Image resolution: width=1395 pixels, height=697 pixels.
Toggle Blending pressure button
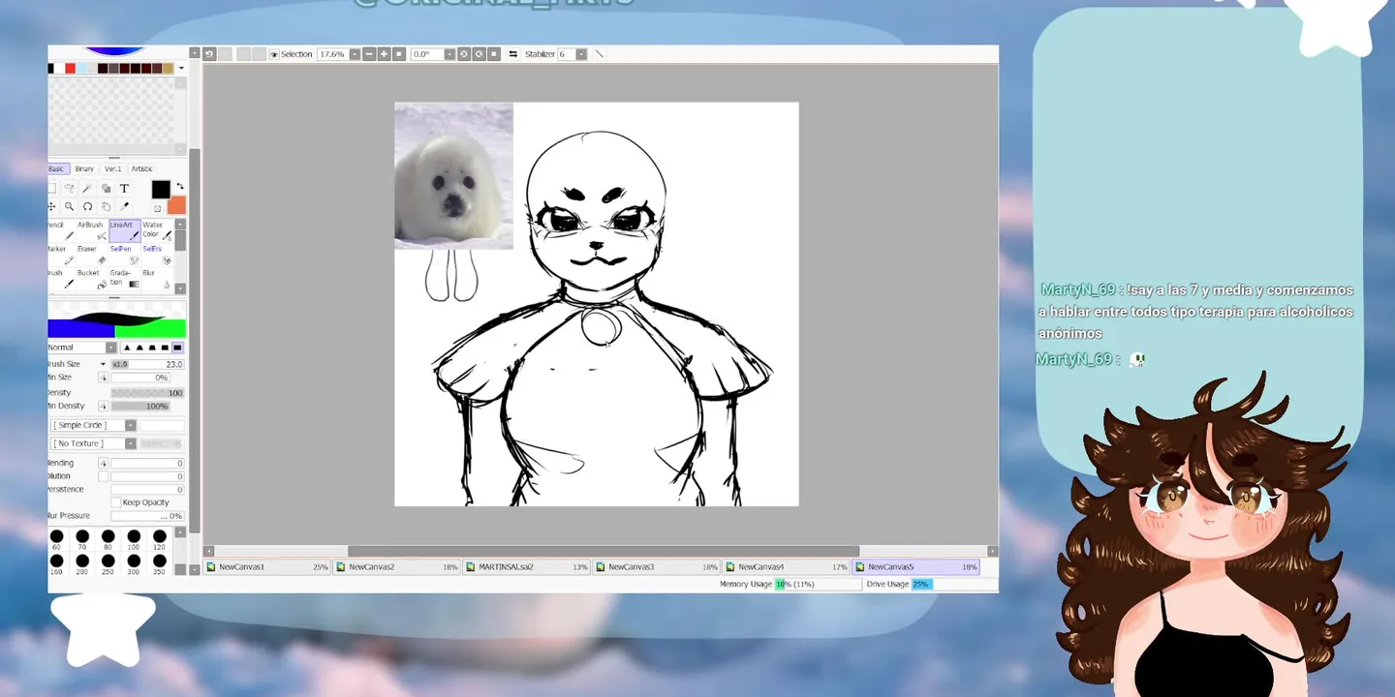[x=104, y=463]
